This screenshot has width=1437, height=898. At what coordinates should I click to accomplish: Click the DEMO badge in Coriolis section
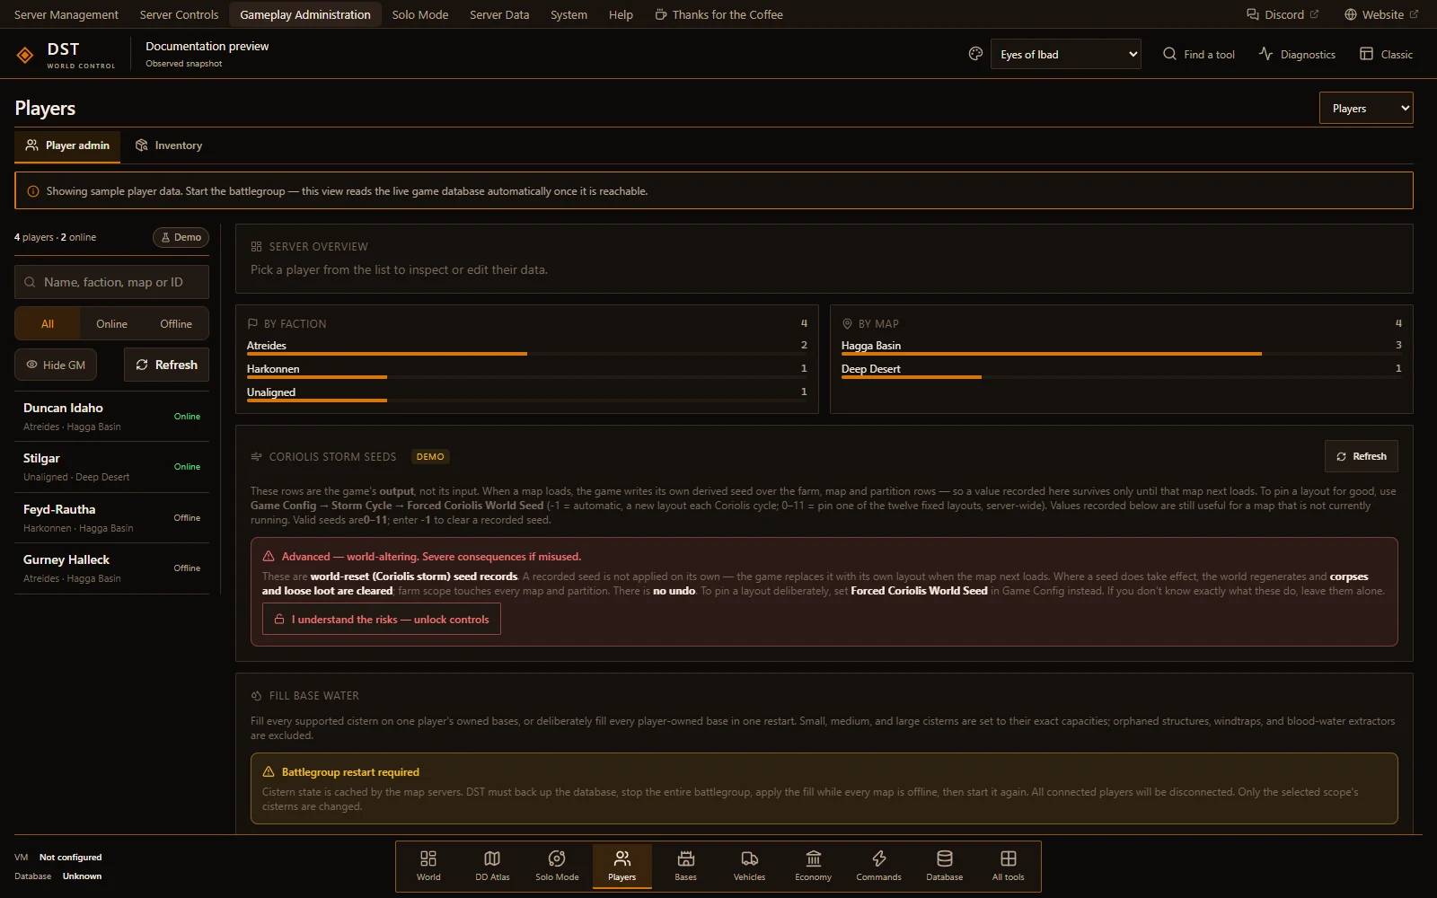(430, 457)
